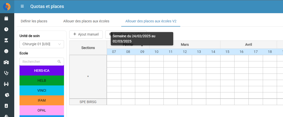Open the smiley face icon in sidebar
This screenshot has width=283, height=117.
(x=6, y=51)
